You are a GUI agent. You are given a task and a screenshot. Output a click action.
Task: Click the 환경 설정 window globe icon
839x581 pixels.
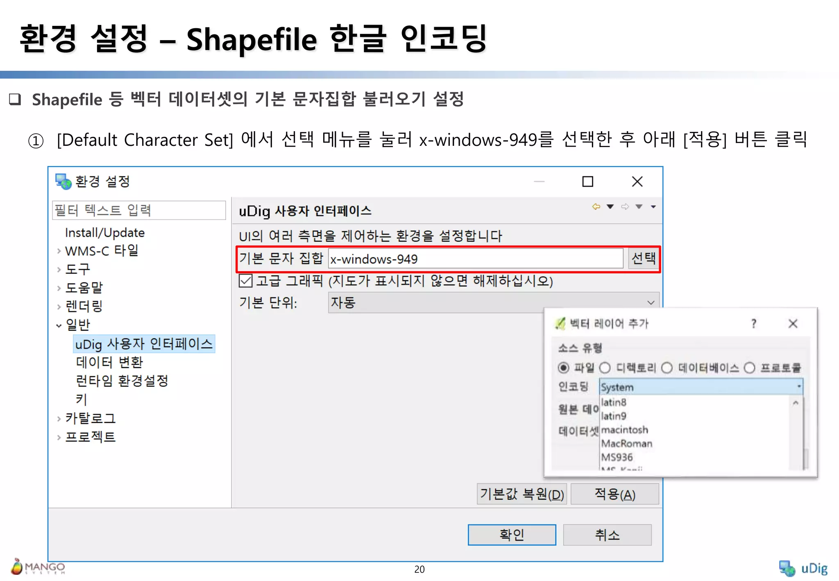click(63, 182)
